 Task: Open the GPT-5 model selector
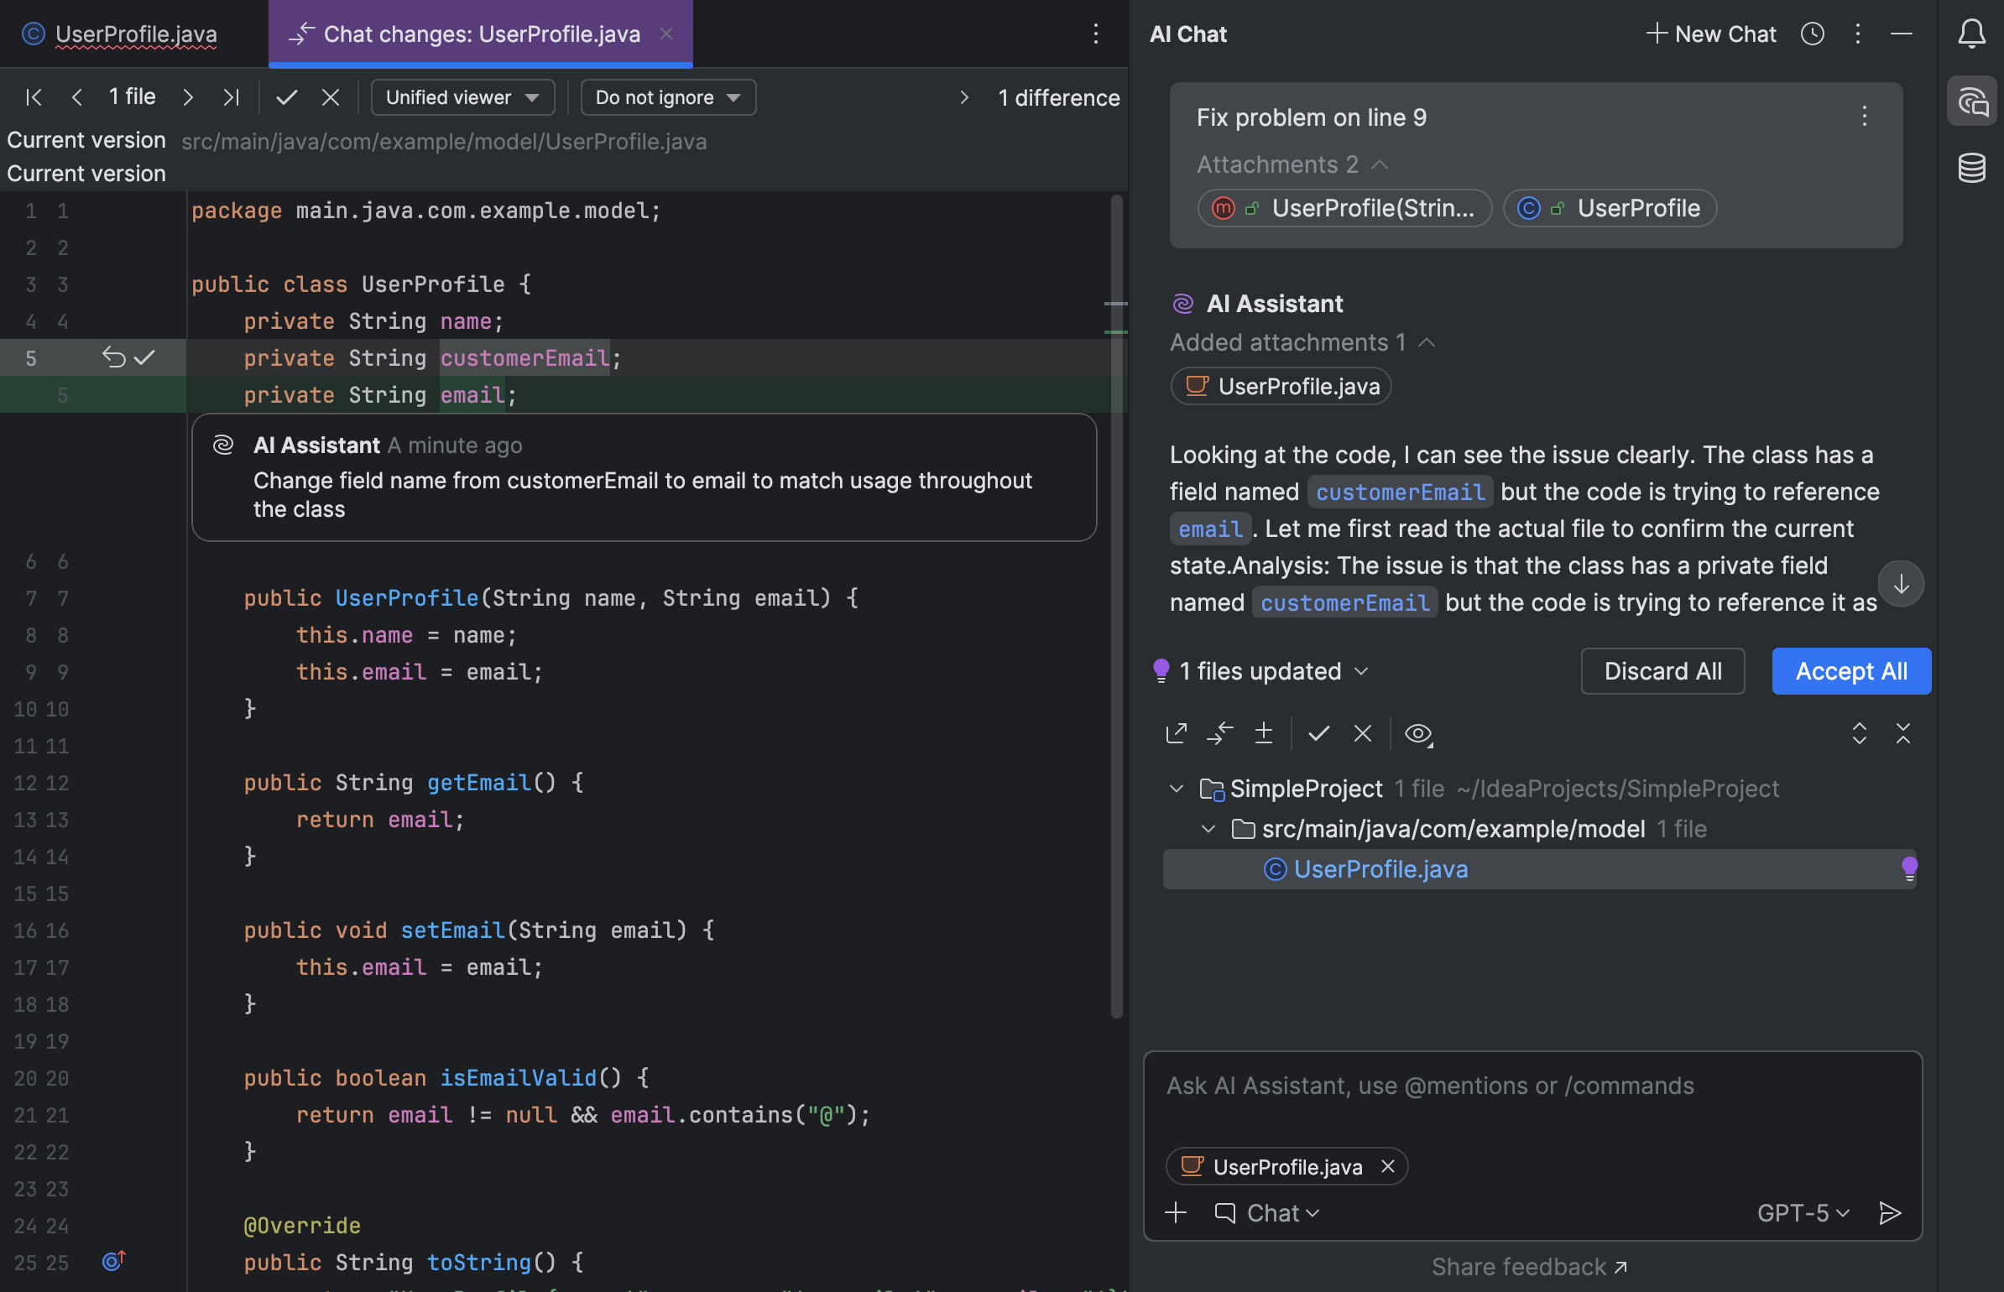[1802, 1212]
